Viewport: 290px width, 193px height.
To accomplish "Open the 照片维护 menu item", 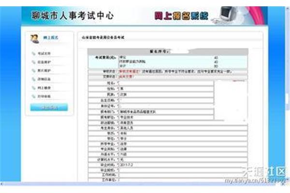I will tap(44, 71).
